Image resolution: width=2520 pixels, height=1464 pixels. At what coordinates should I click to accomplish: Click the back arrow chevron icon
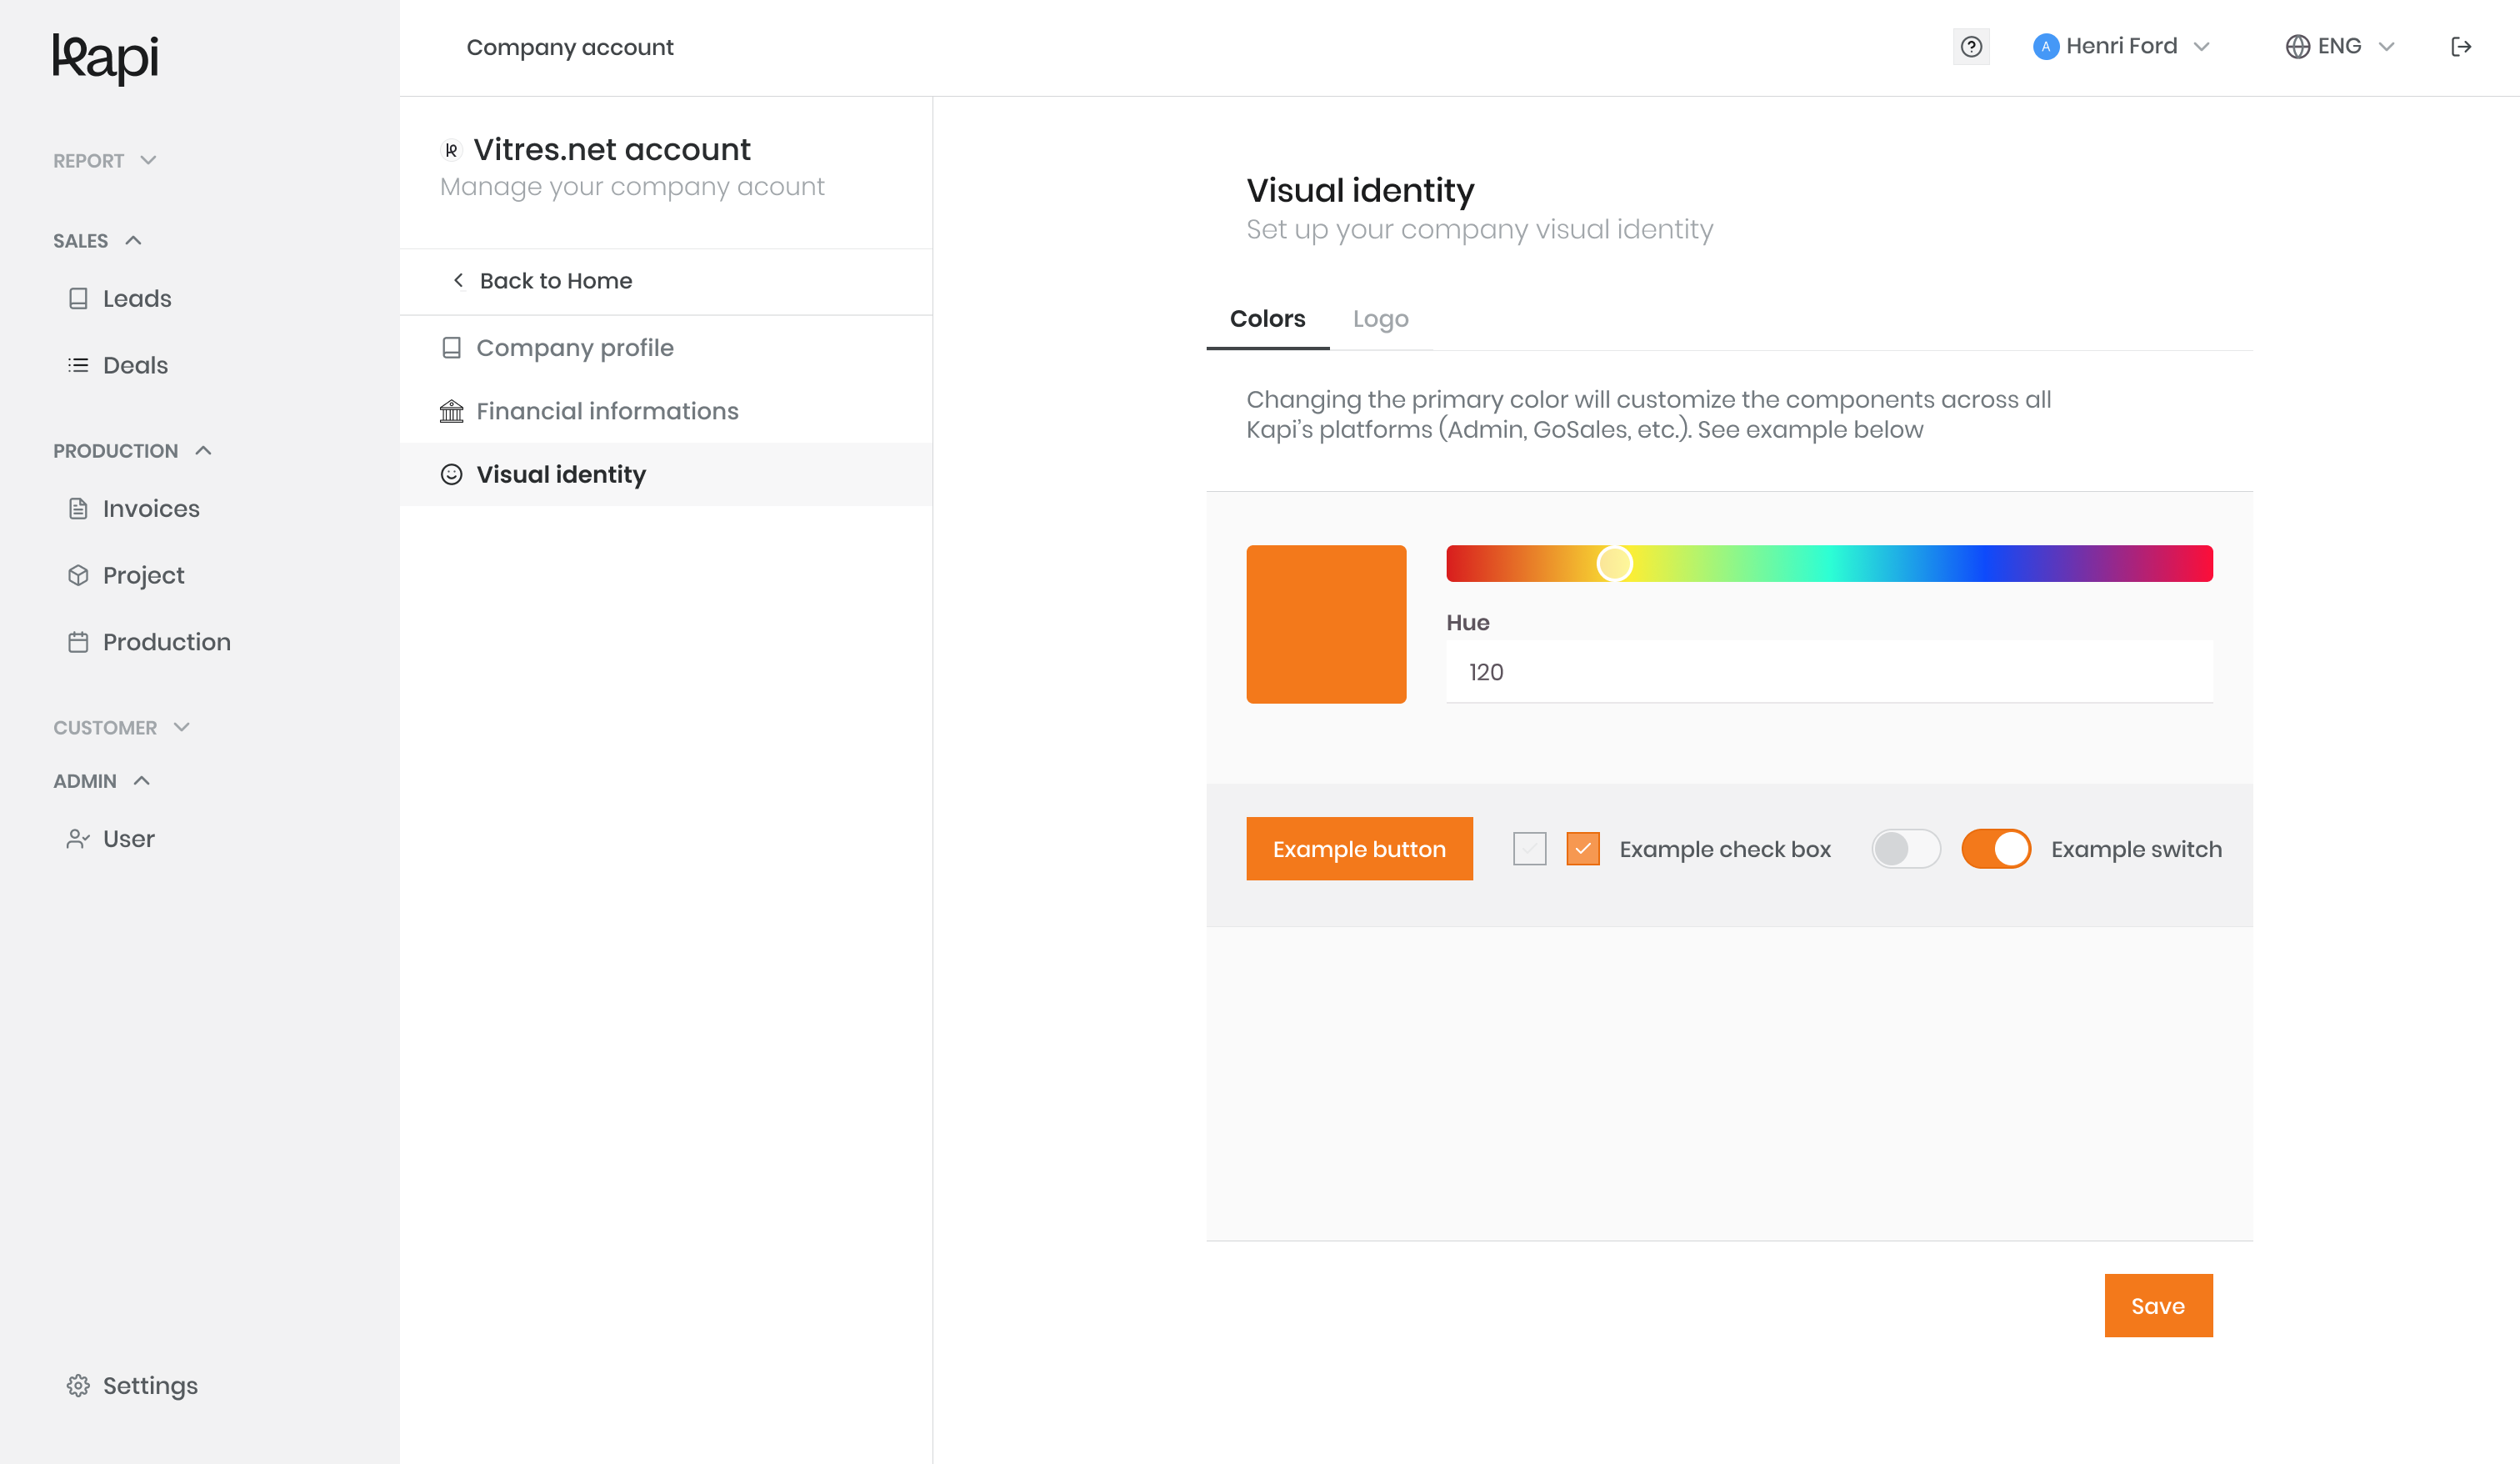(x=458, y=280)
